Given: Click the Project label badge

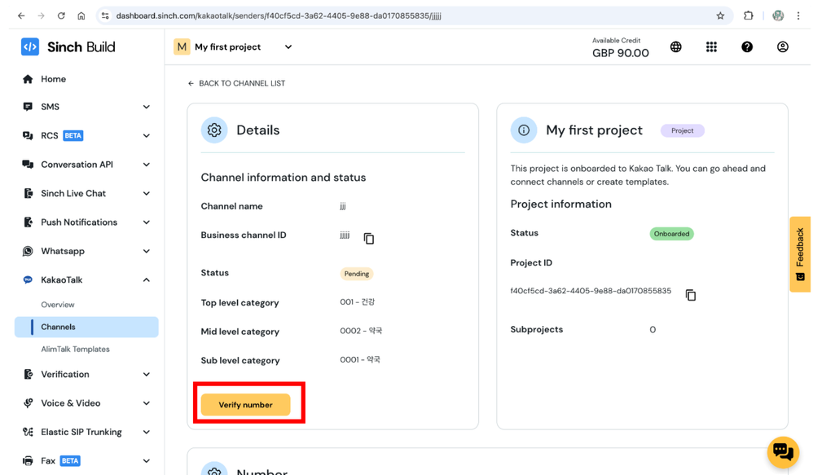Looking at the screenshot, I should pos(683,130).
